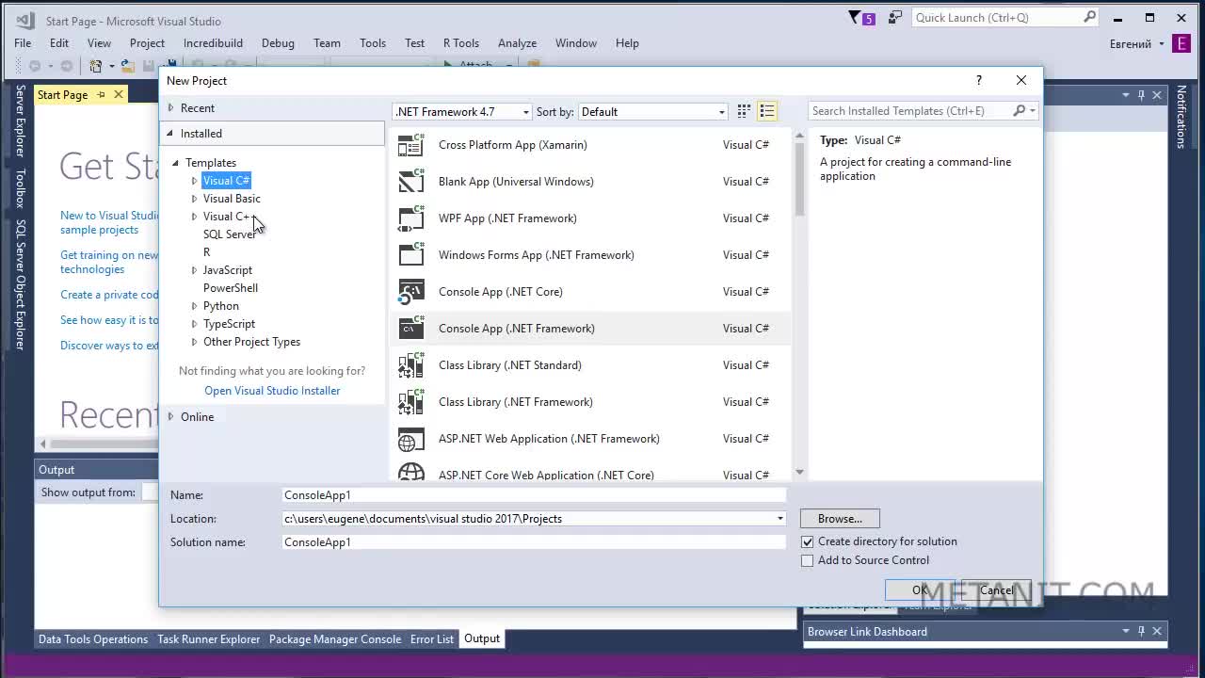Click the Console App (.NET Core) icon
1205x678 pixels.
click(x=411, y=292)
